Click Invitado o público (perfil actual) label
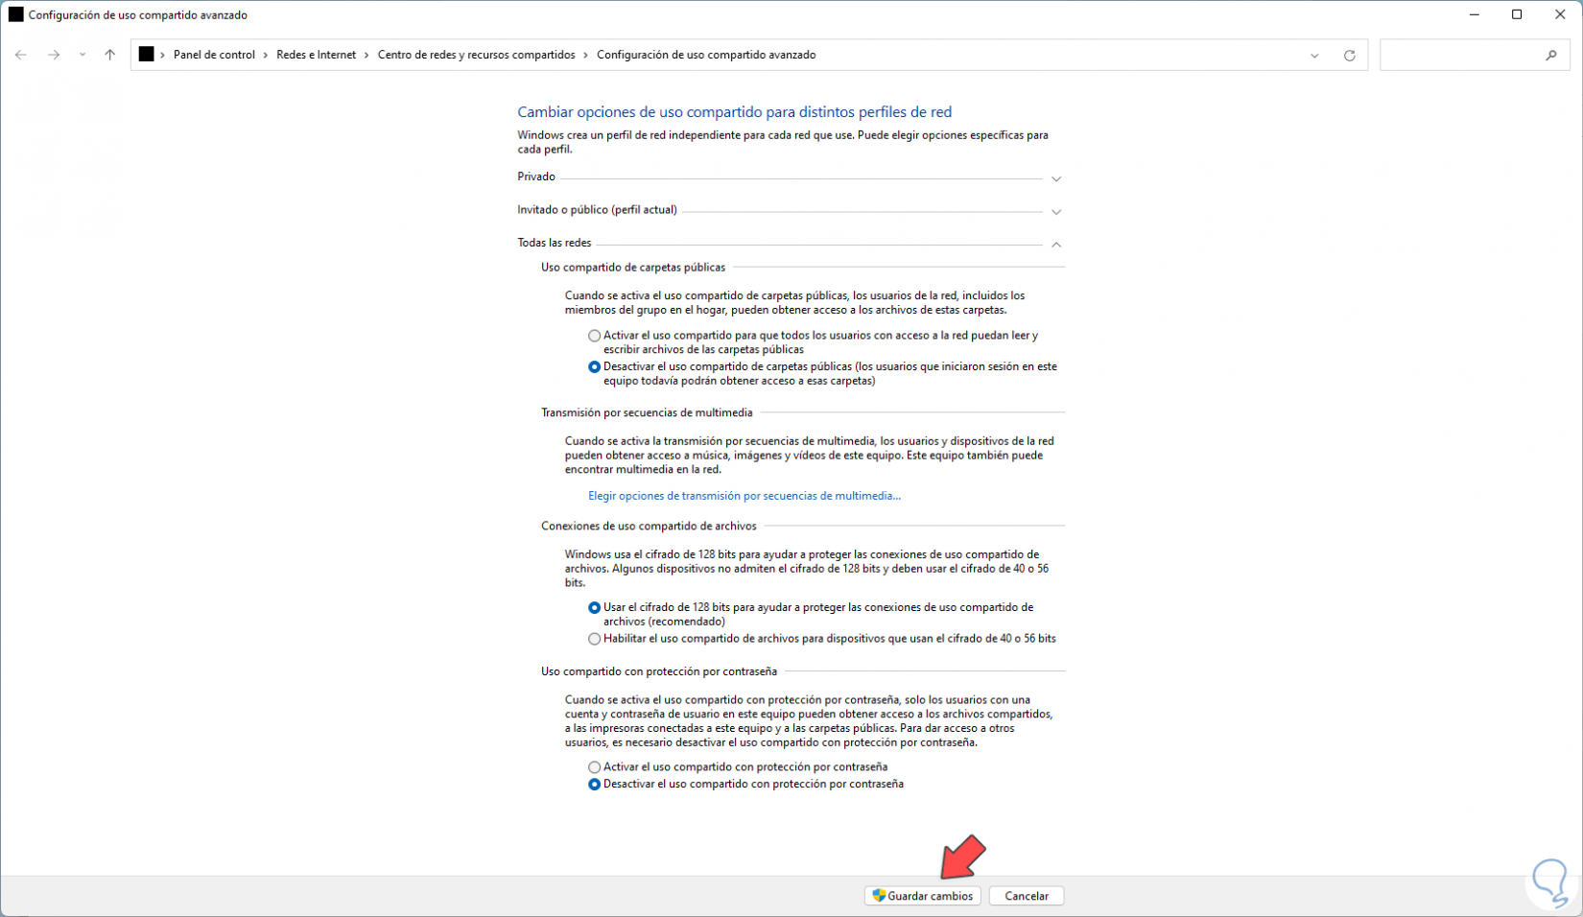The width and height of the screenshot is (1583, 917). point(597,210)
